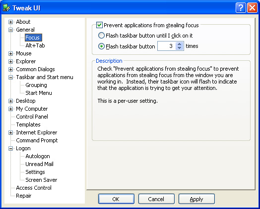Collapse the Logon tree node
The width and height of the screenshot is (260, 209).
tap(10, 149)
